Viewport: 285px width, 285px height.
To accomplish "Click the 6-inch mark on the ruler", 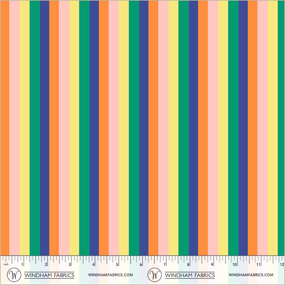I will click(x=141, y=264).
